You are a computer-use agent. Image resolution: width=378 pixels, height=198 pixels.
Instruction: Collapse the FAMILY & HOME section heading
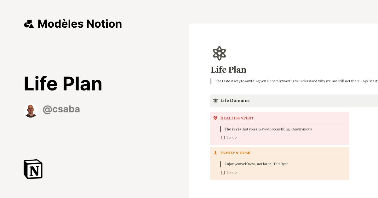pos(236,153)
